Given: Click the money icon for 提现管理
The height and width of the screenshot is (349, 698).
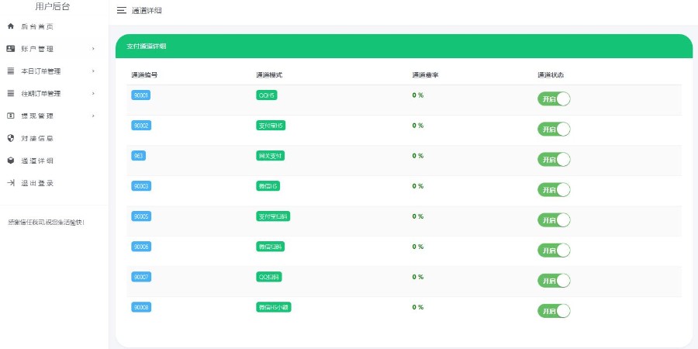Looking at the screenshot, I should click(x=11, y=116).
